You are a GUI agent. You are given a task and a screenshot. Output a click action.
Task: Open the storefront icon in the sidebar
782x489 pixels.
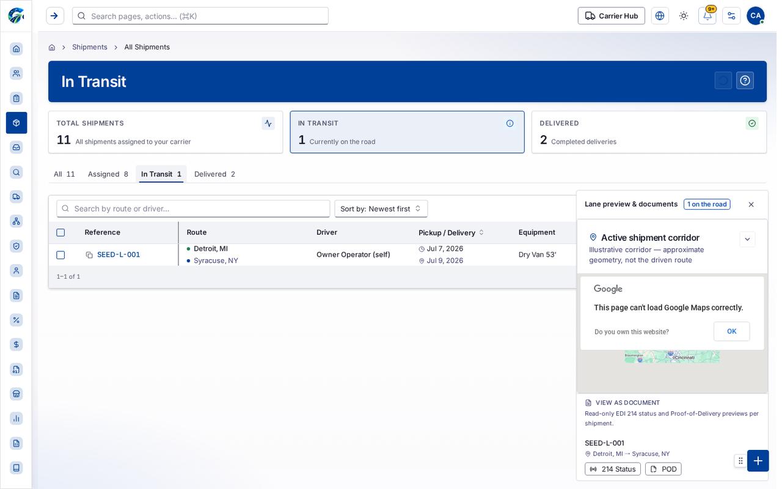pyautogui.click(x=16, y=394)
